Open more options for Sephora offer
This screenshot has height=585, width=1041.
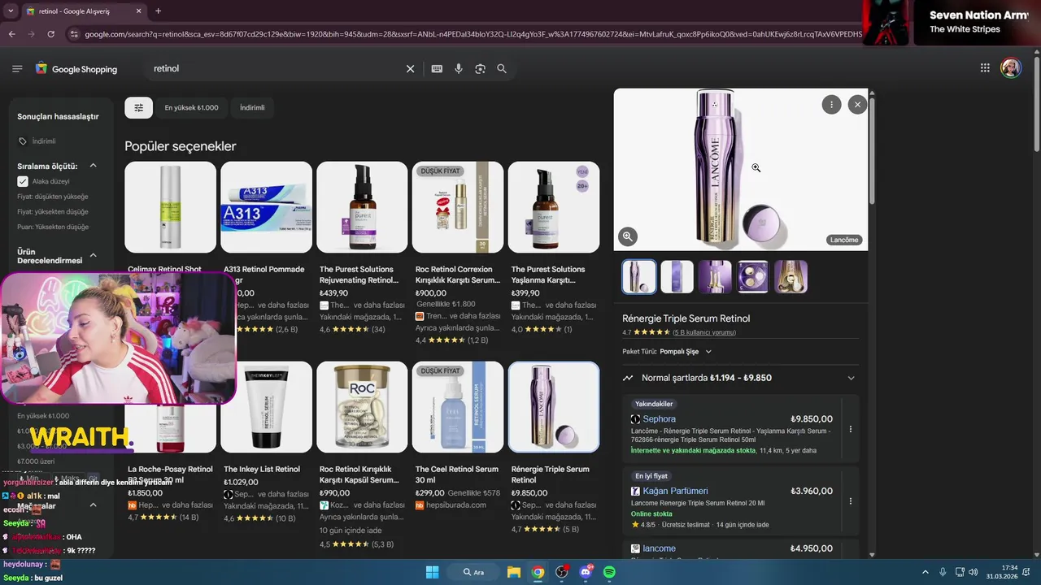tap(851, 429)
